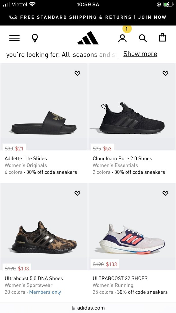Tap the adidas.com address bar
This screenshot has height=313, width=176.
tap(88, 308)
